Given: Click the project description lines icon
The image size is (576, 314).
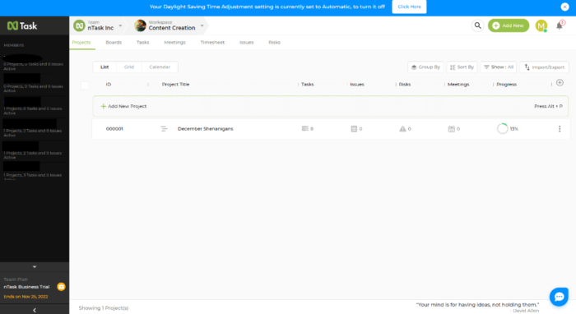Looking at the screenshot, I should [164, 129].
